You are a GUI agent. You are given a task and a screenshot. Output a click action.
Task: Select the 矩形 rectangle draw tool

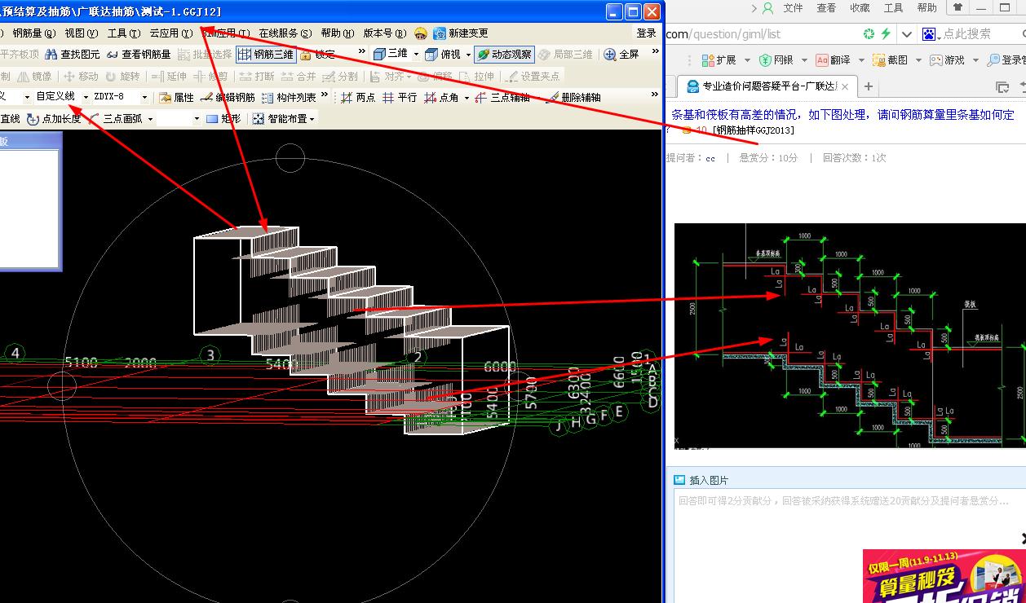click(x=223, y=118)
